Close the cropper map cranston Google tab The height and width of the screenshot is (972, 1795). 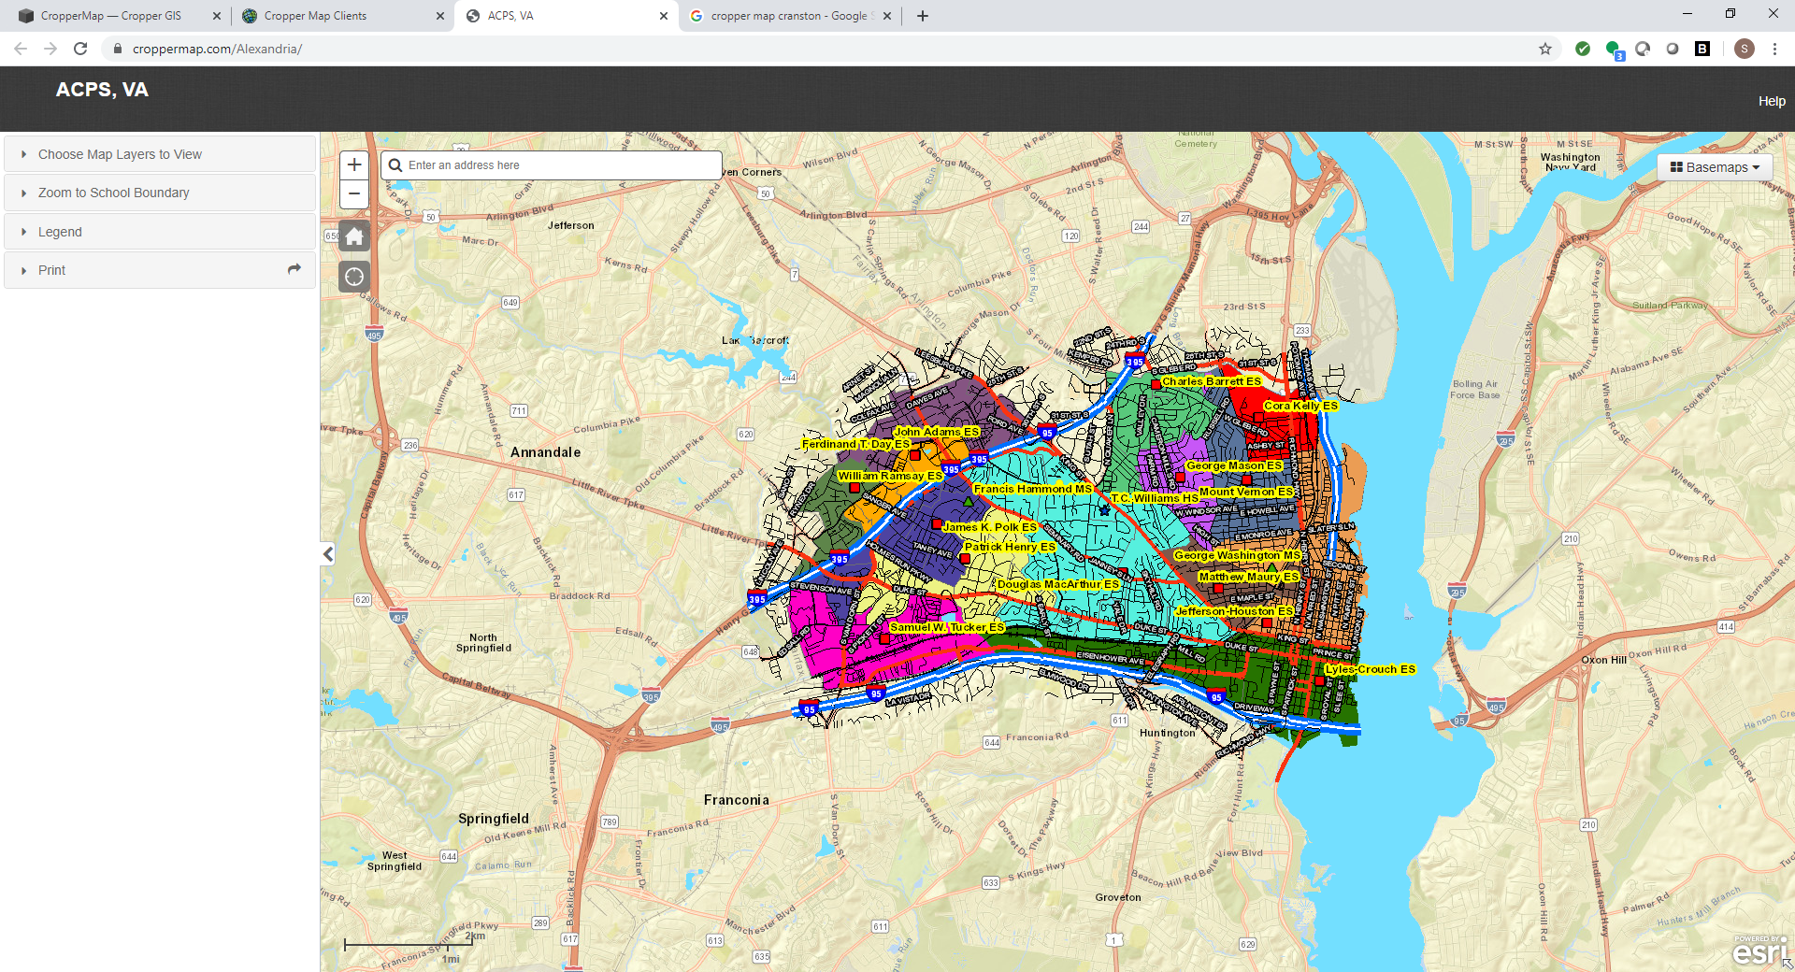(x=887, y=16)
